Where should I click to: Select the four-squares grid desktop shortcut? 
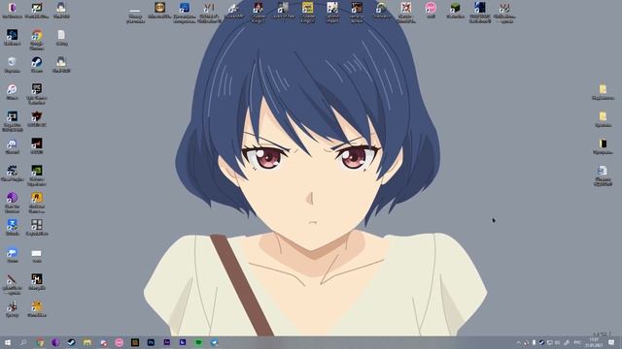pos(37,228)
